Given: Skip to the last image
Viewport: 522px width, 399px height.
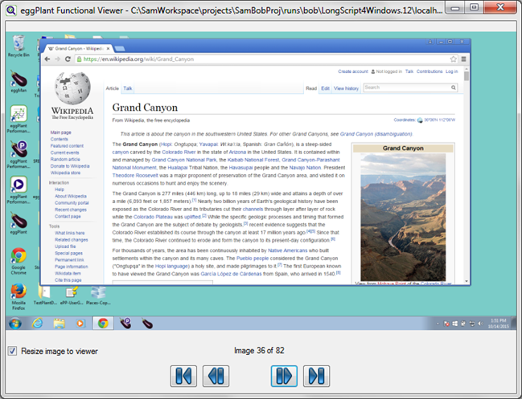Looking at the screenshot, I should tap(315, 376).
